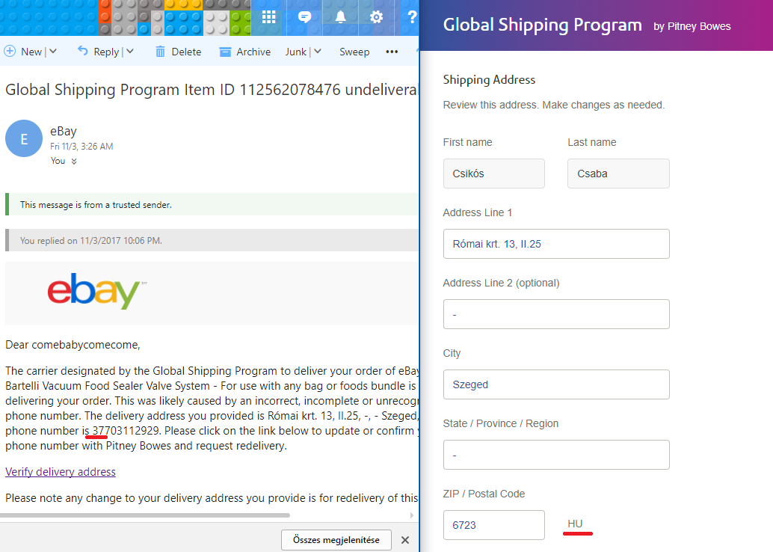Expand the recipients chevron next to You
773x552 pixels.
[x=73, y=162]
